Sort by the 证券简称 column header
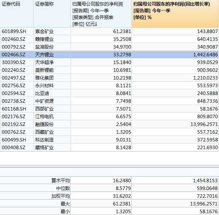Screen dimensions: 219x215 pyautogui.click(x=52, y=14)
